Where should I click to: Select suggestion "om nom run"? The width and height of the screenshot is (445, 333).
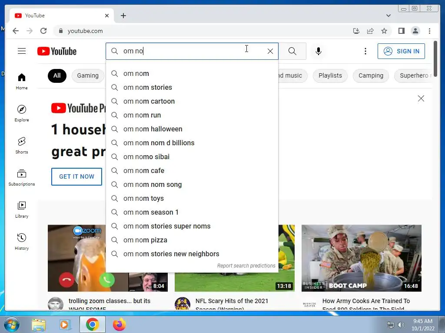tap(192, 115)
